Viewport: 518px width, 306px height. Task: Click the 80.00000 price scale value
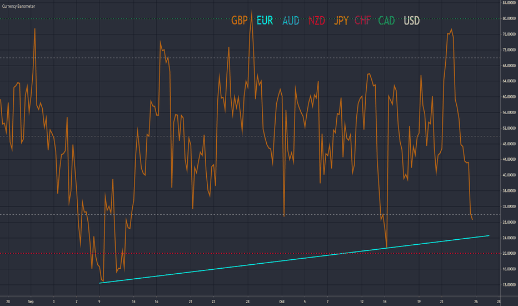coord(509,18)
